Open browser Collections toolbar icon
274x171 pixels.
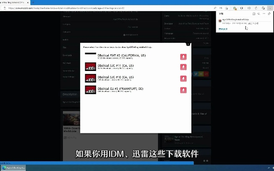click(x=263, y=8)
